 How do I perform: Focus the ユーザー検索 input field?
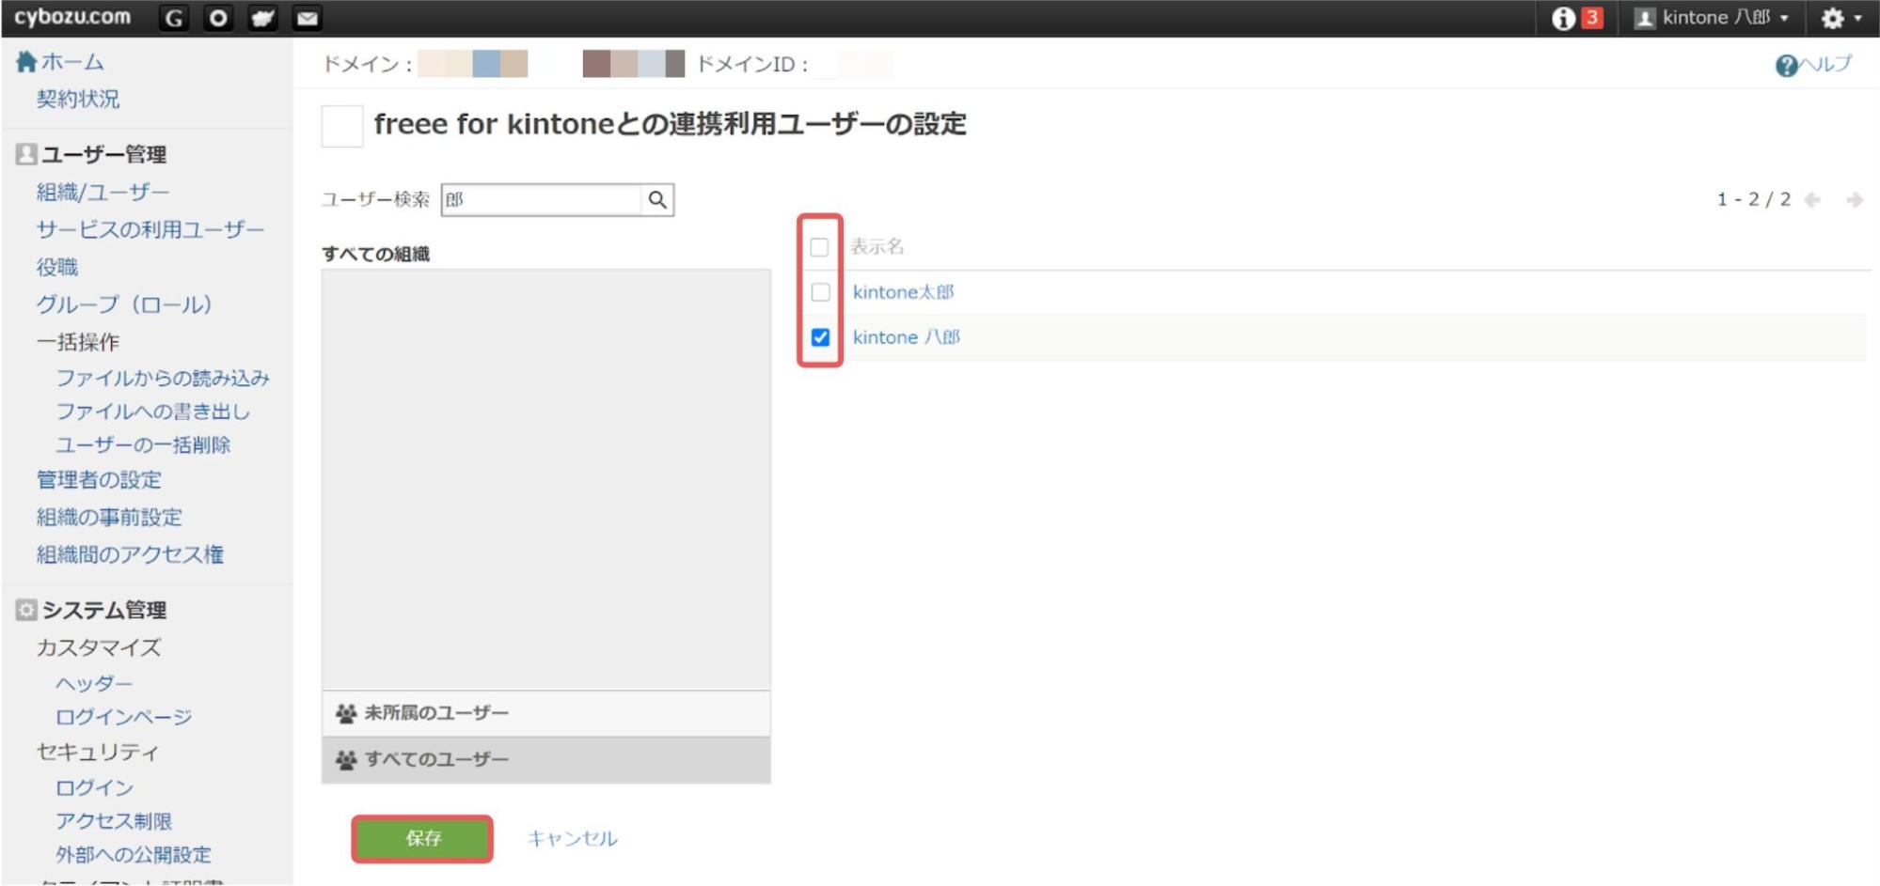click(x=542, y=199)
